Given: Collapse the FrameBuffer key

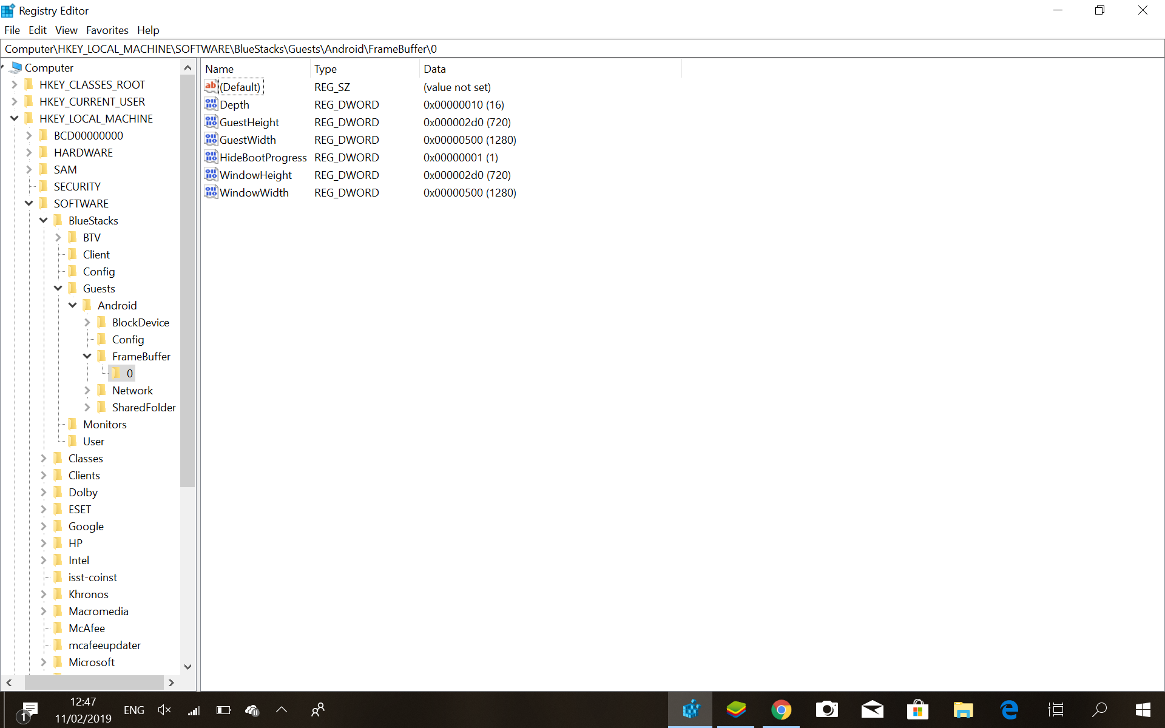Looking at the screenshot, I should [x=87, y=356].
